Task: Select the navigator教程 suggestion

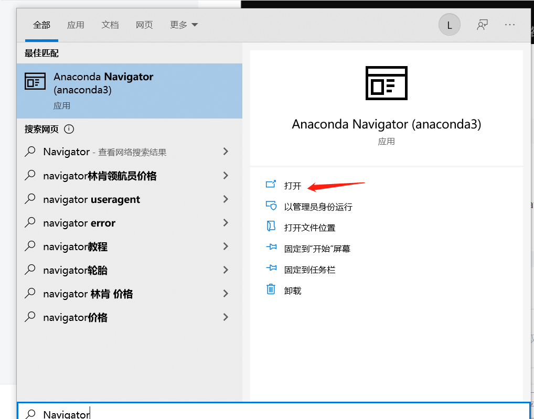Action: pyautogui.click(x=130, y=246)
